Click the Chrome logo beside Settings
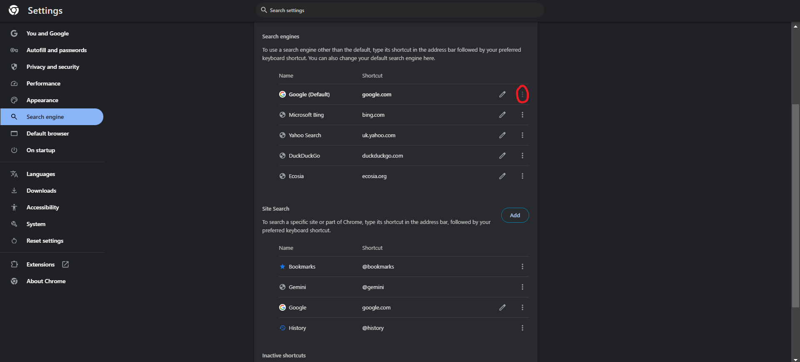This screenshot has height=362, width=800. 14,10
